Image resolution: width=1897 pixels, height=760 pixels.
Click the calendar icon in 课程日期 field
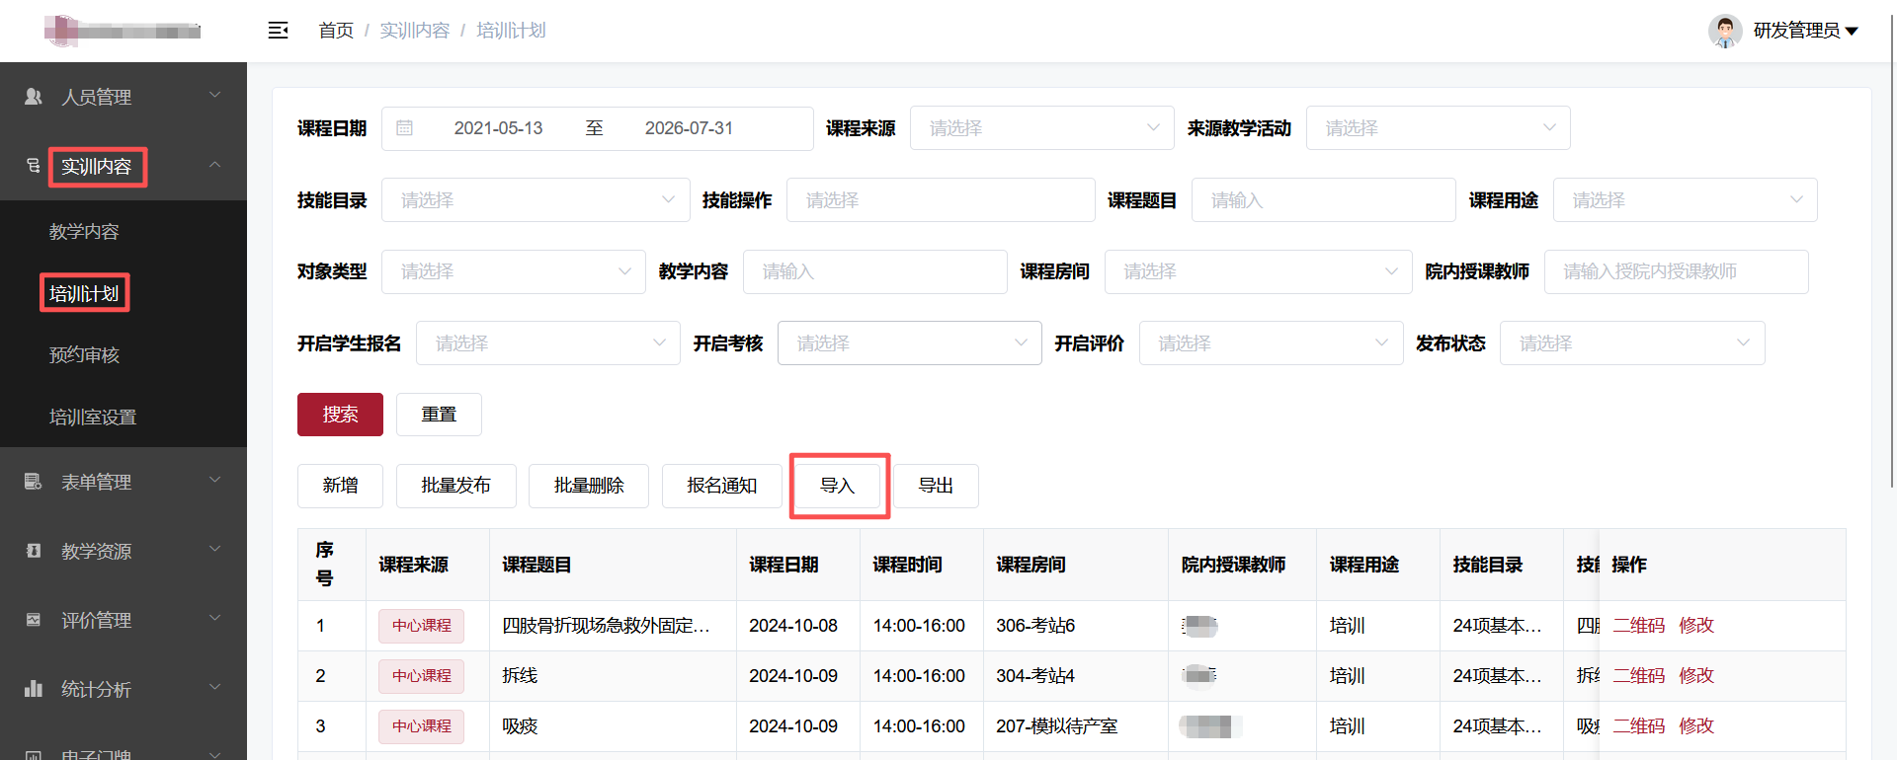[x=404, y=128]
